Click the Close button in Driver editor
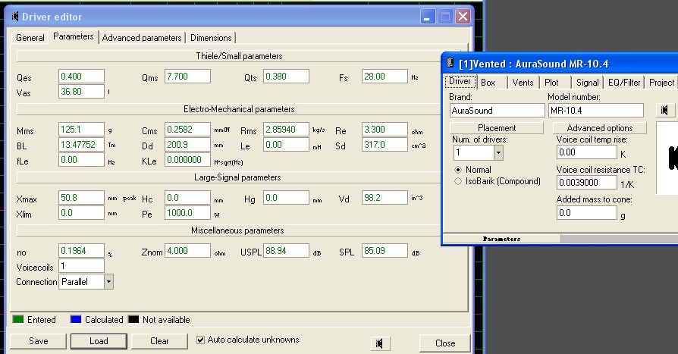 (445, 343)
